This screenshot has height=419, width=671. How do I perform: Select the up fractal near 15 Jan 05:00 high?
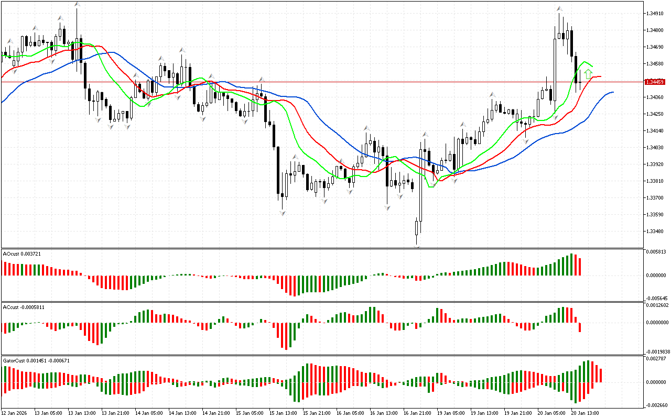click(261, 80)
